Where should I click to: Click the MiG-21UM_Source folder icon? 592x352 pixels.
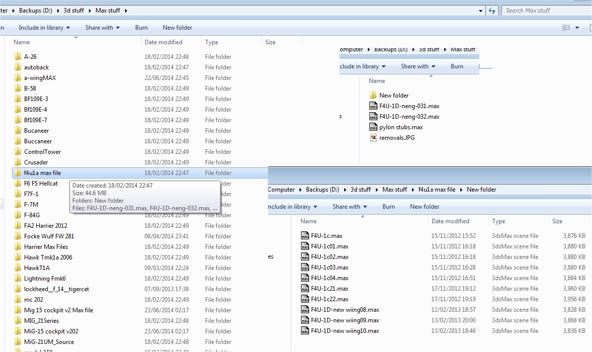click(x=18, y=342)
